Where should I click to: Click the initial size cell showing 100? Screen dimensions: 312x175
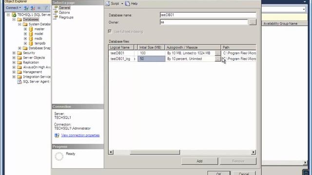tap(152, 53)
